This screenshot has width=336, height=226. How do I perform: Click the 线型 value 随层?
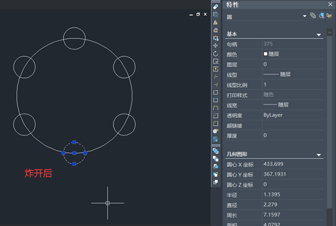[285, 74]
